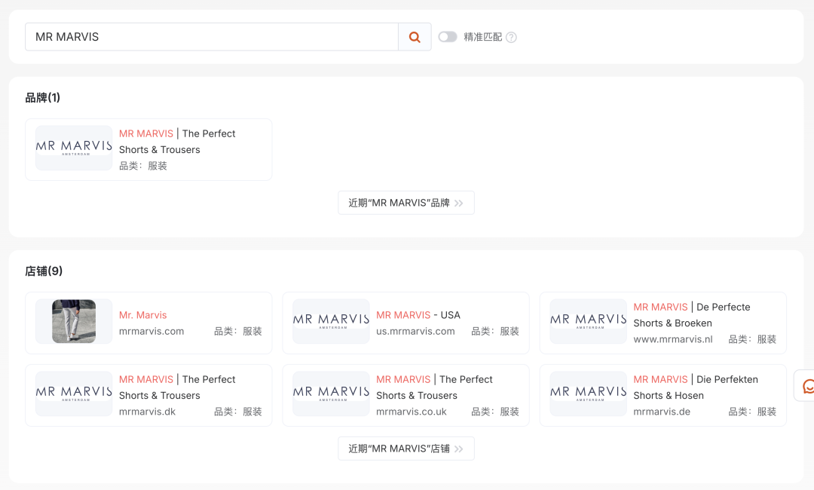Open the MR MARVIS brand card logo

point(74,148)
